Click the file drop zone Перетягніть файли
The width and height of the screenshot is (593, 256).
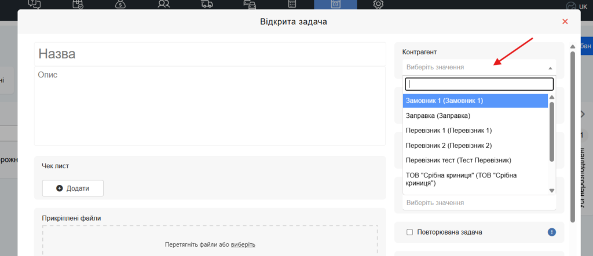pyautogui.click(x=210, y=240)
